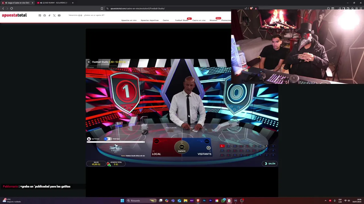This screenshot has height=204, width=364.
Task: Open the taskbar clock and date
Action: pos(357,201)
